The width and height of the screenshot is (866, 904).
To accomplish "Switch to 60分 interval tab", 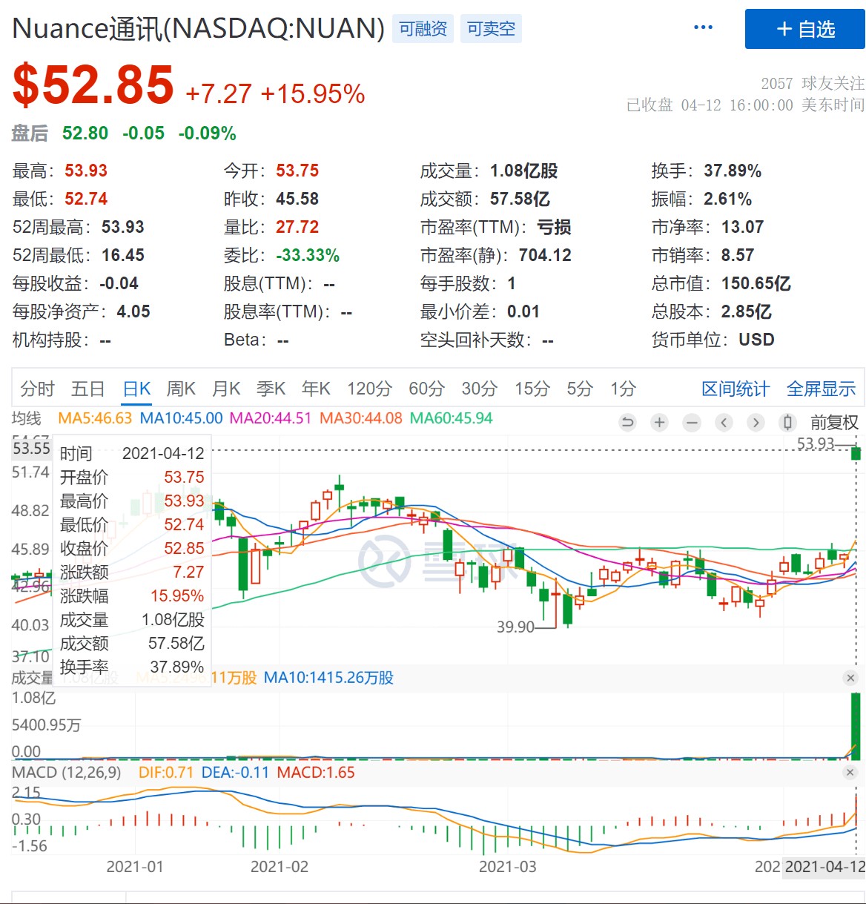I will (426, 389).
